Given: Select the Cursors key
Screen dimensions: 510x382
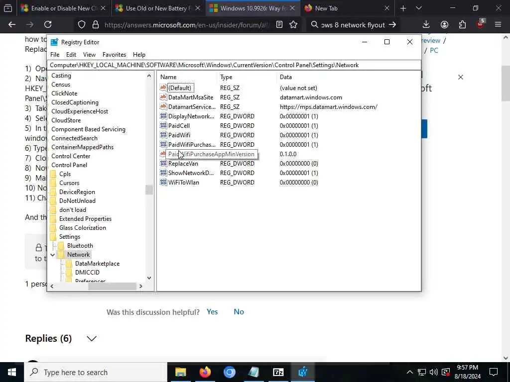Looking at the screenshot, I should pos(69,183).
